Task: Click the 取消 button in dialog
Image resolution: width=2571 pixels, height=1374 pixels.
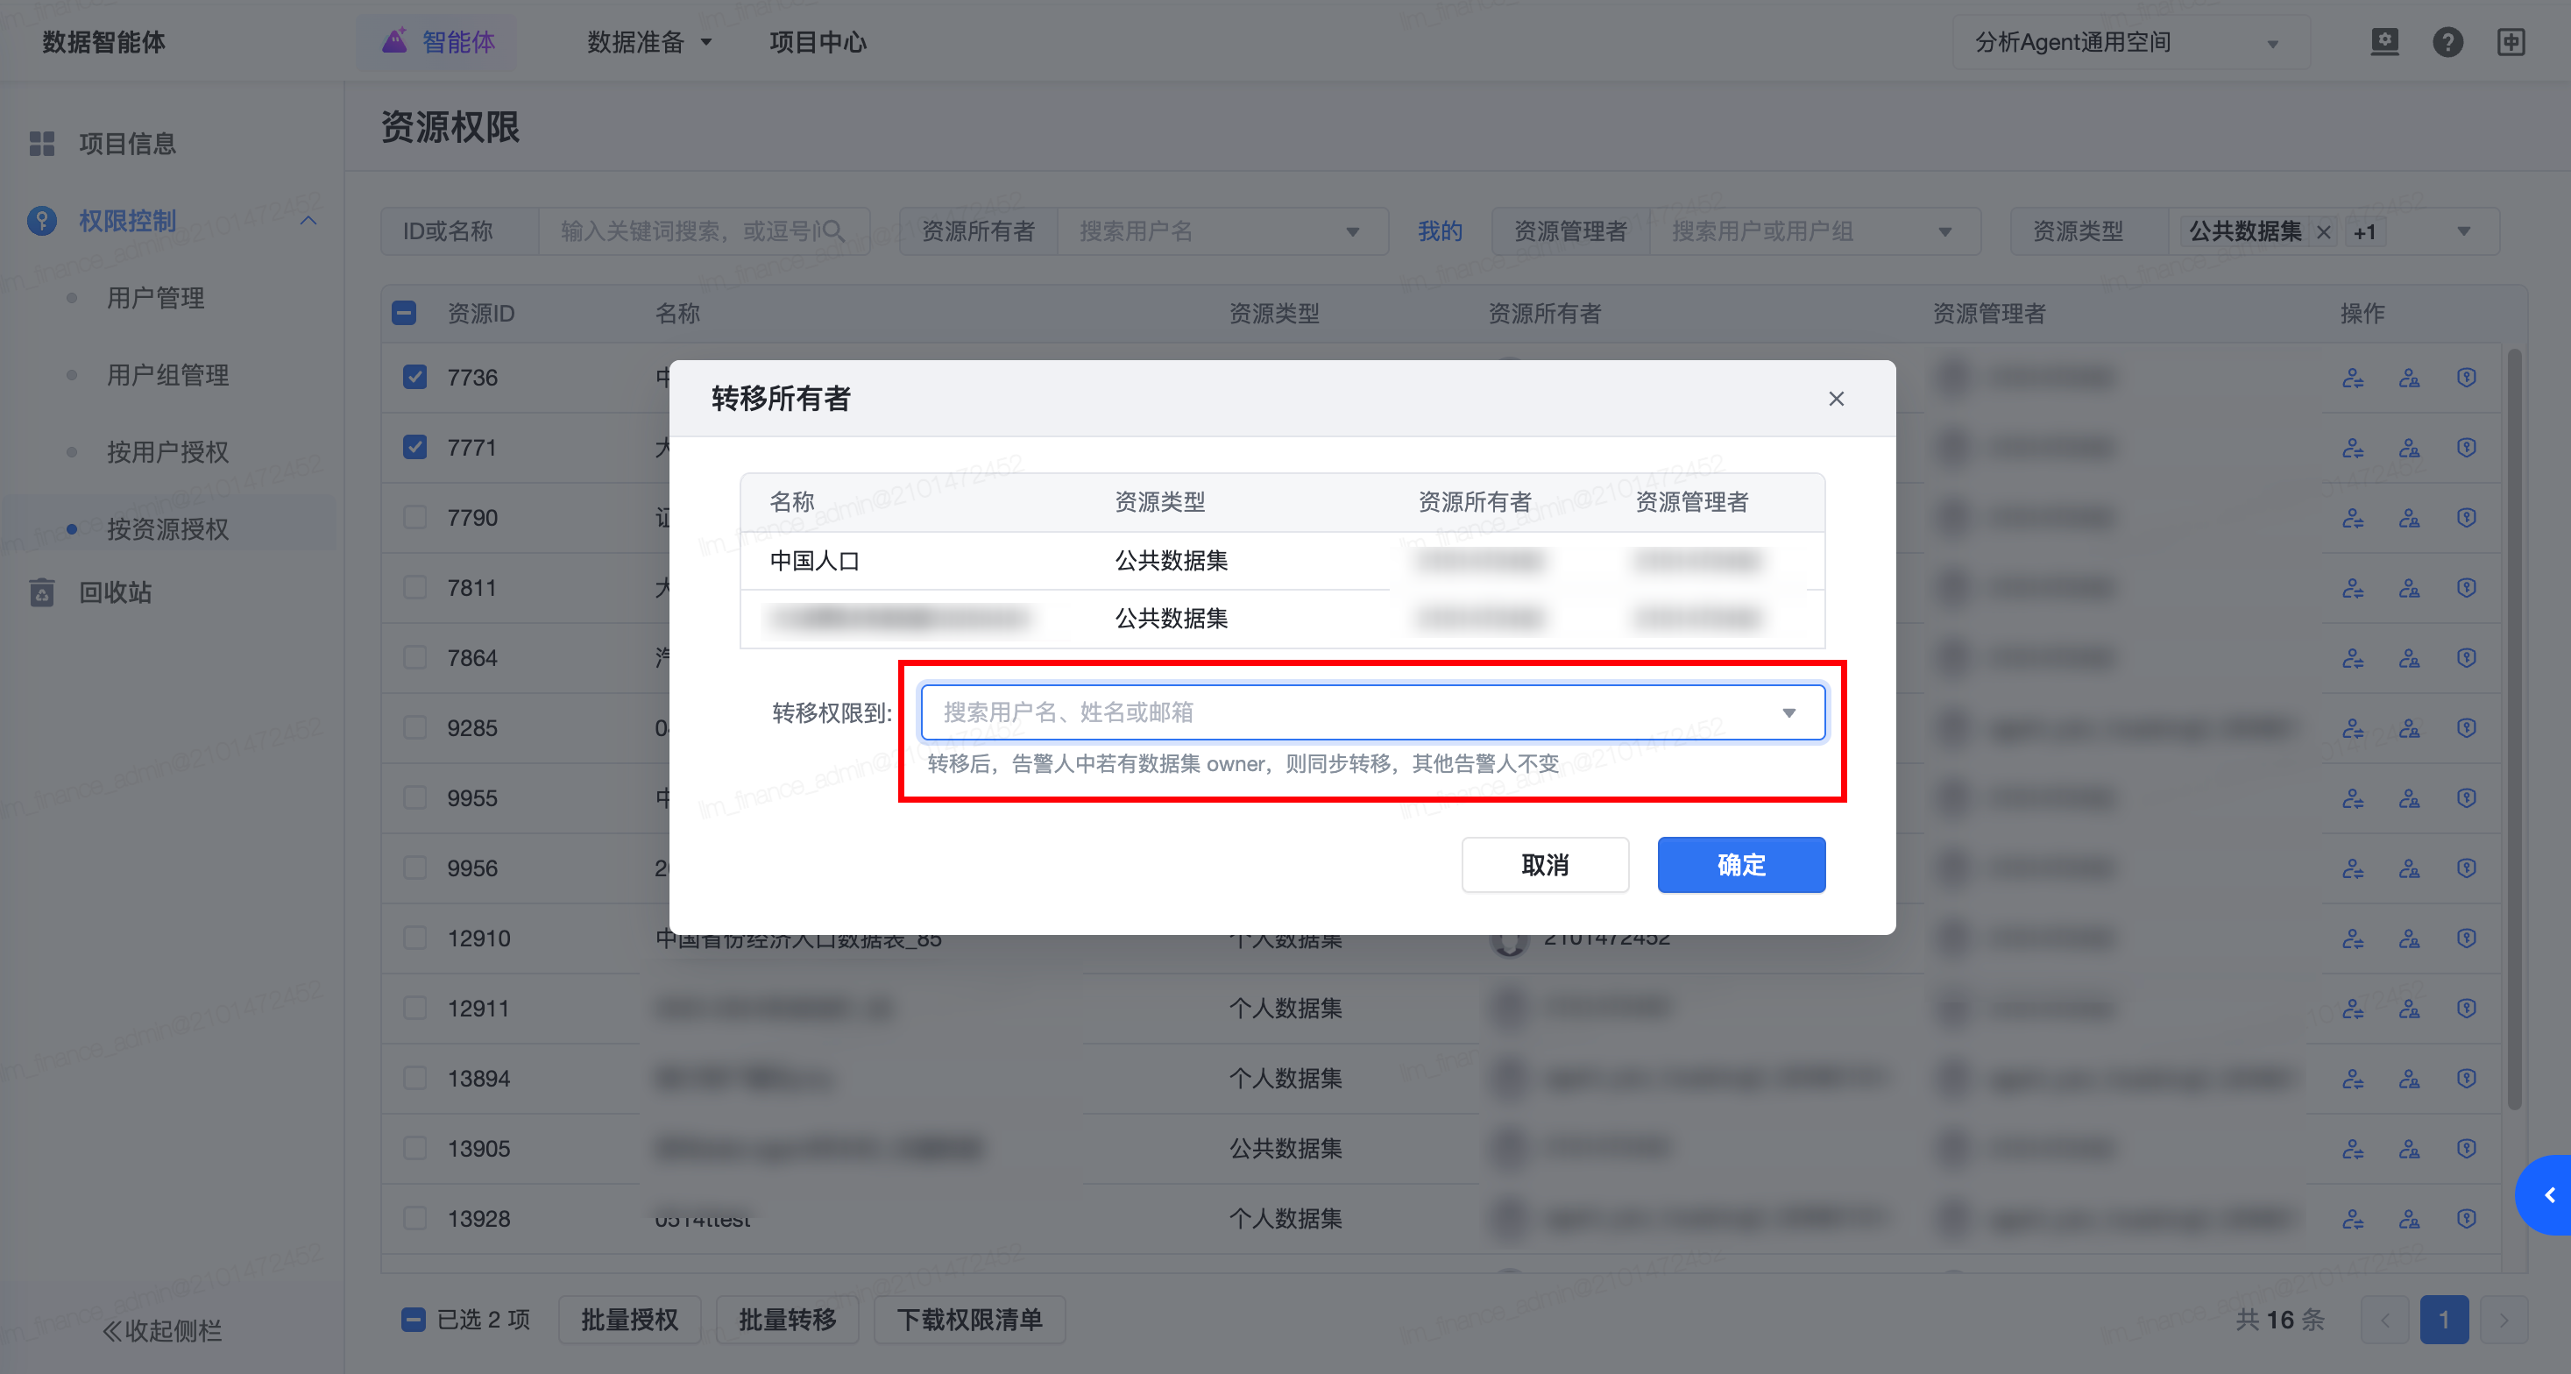Action: (1545, 865)
